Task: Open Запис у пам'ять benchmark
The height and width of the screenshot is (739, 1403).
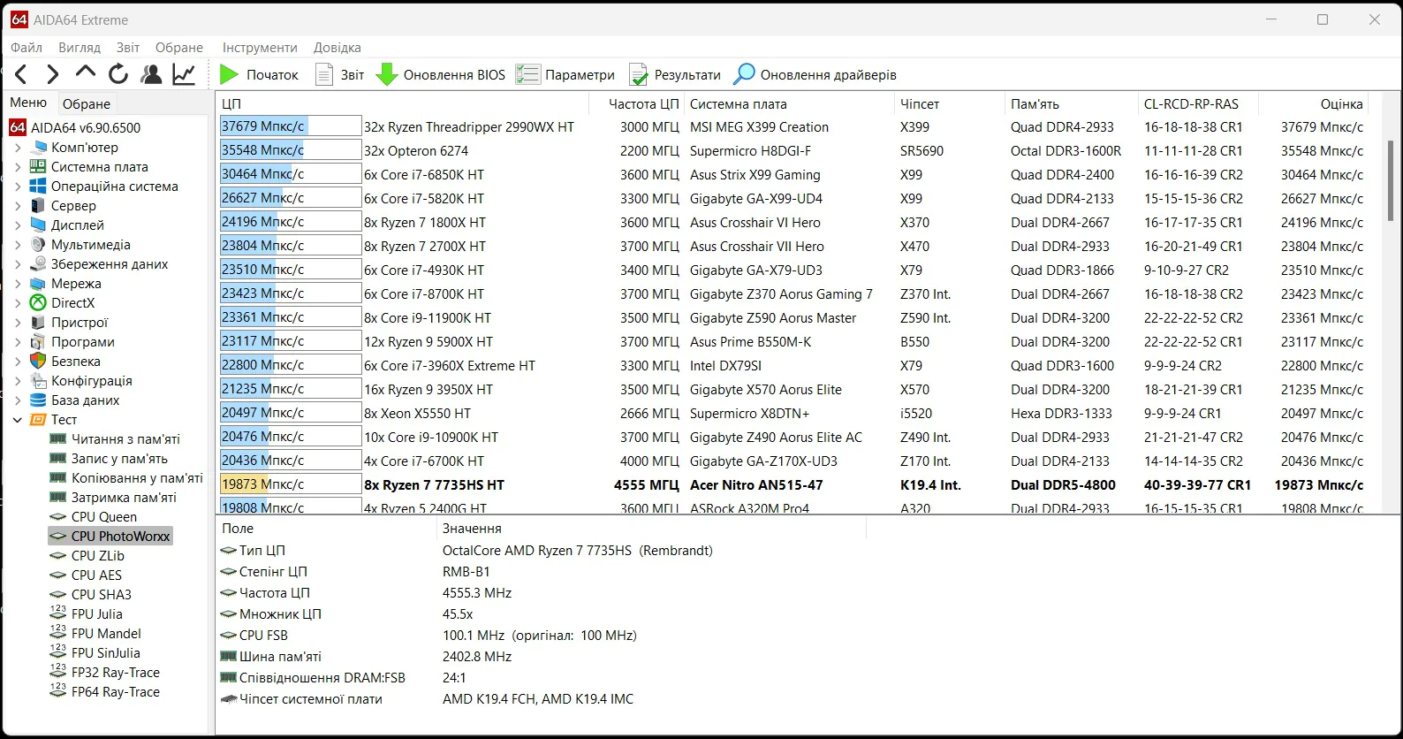Action: [109, 459]
